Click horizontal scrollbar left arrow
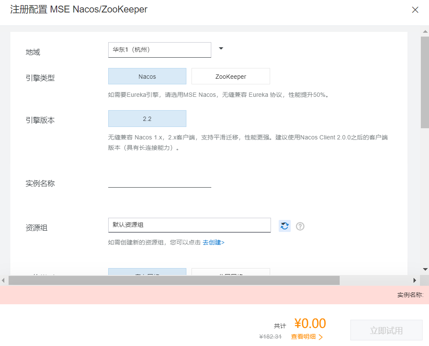The height and width of the screenshot is (346, 429). pos(3,280)
